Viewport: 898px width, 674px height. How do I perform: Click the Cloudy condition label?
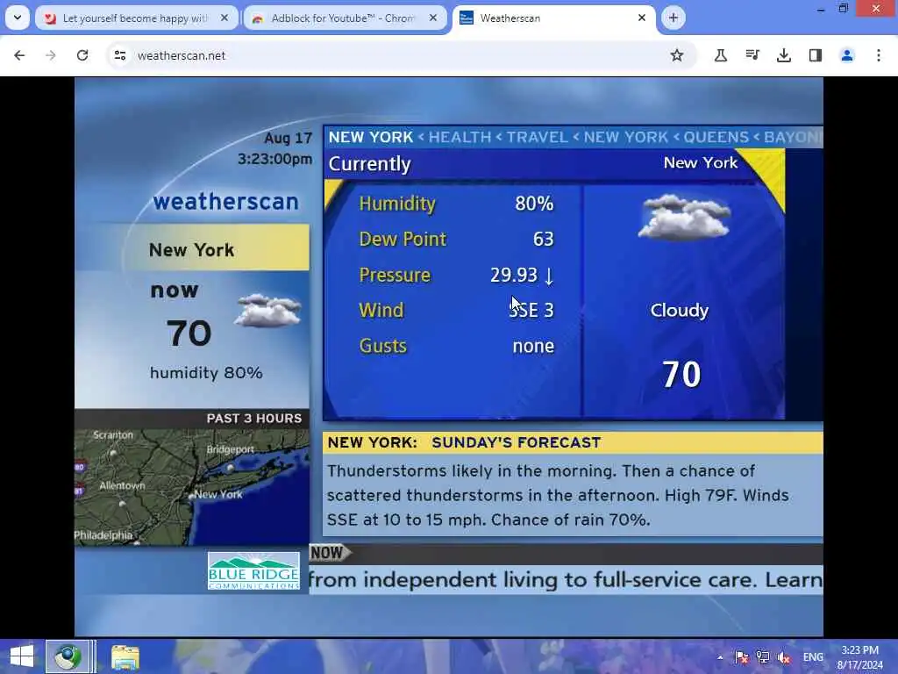click(680, 310)
